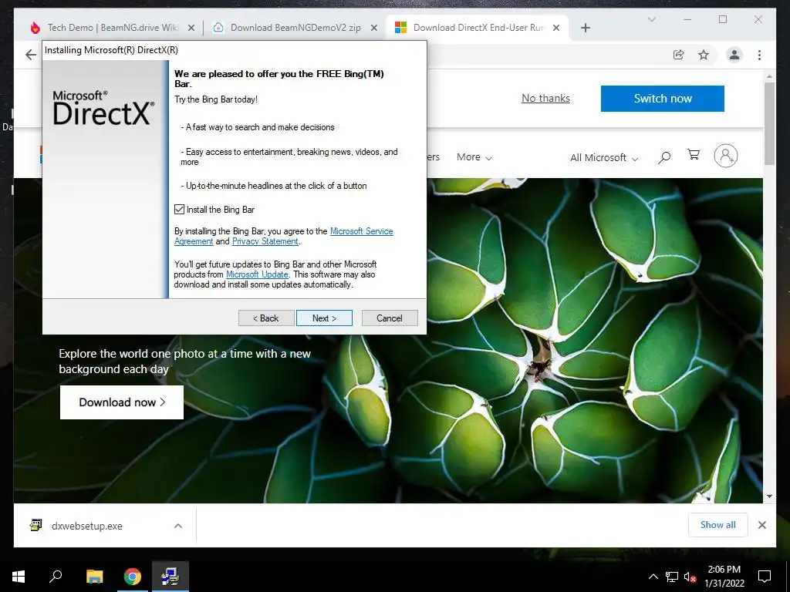
Task: Open File Explorer from the taskbar
Action: [x=94, y=577]
